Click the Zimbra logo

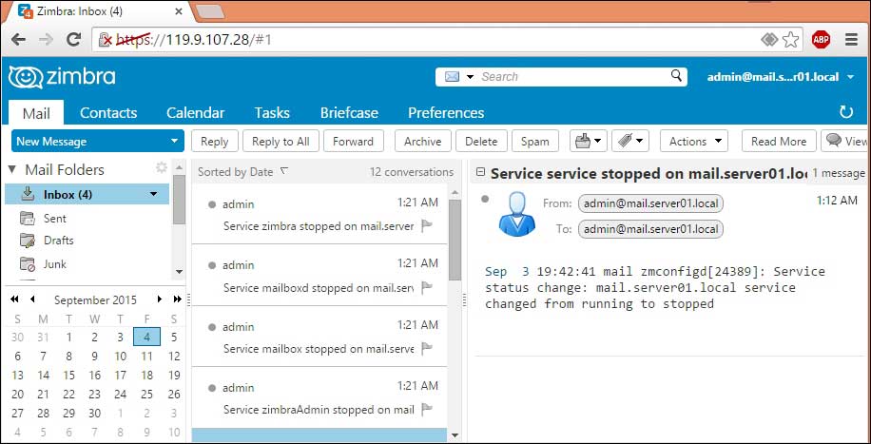click(62, 77)
